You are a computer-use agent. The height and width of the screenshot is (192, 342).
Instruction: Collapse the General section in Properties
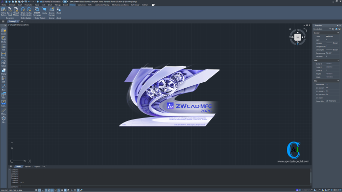[338, 33]
